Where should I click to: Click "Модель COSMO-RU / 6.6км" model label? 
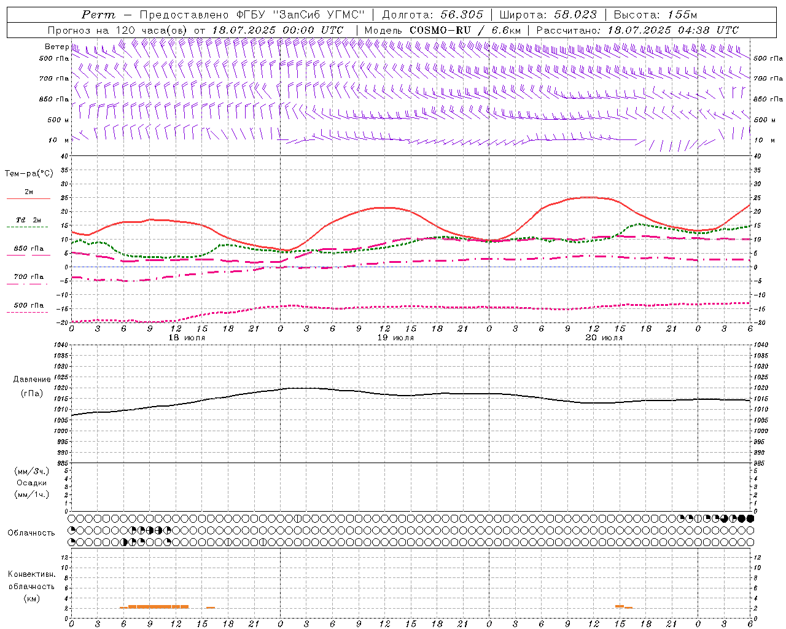(x=442, y=30)
